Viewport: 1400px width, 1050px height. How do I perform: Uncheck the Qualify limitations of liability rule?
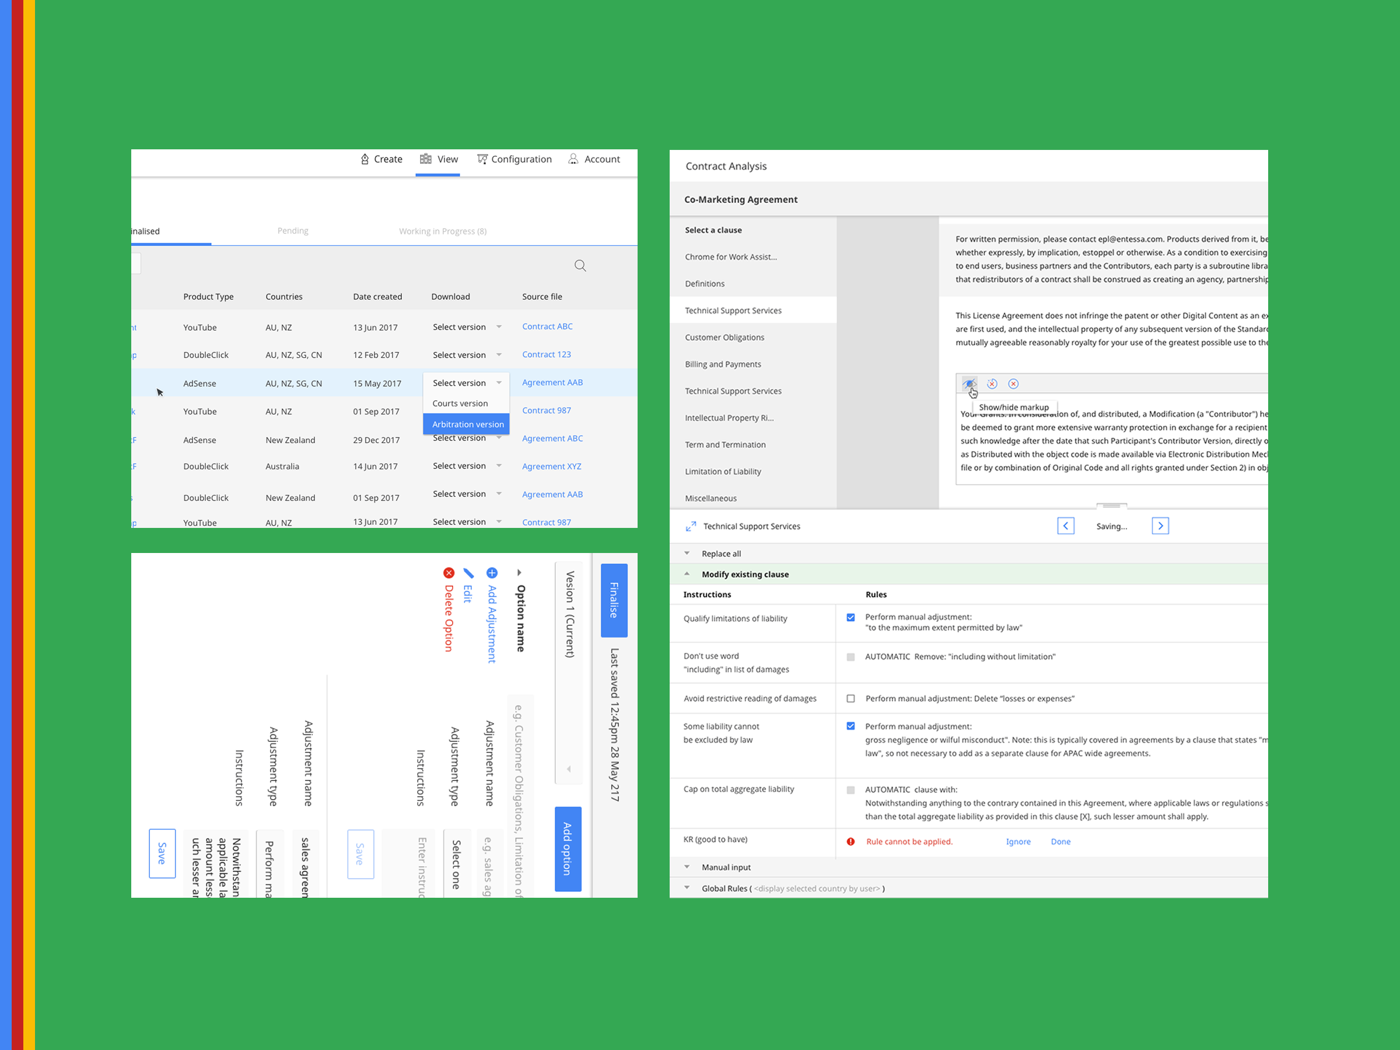point(850,617)
